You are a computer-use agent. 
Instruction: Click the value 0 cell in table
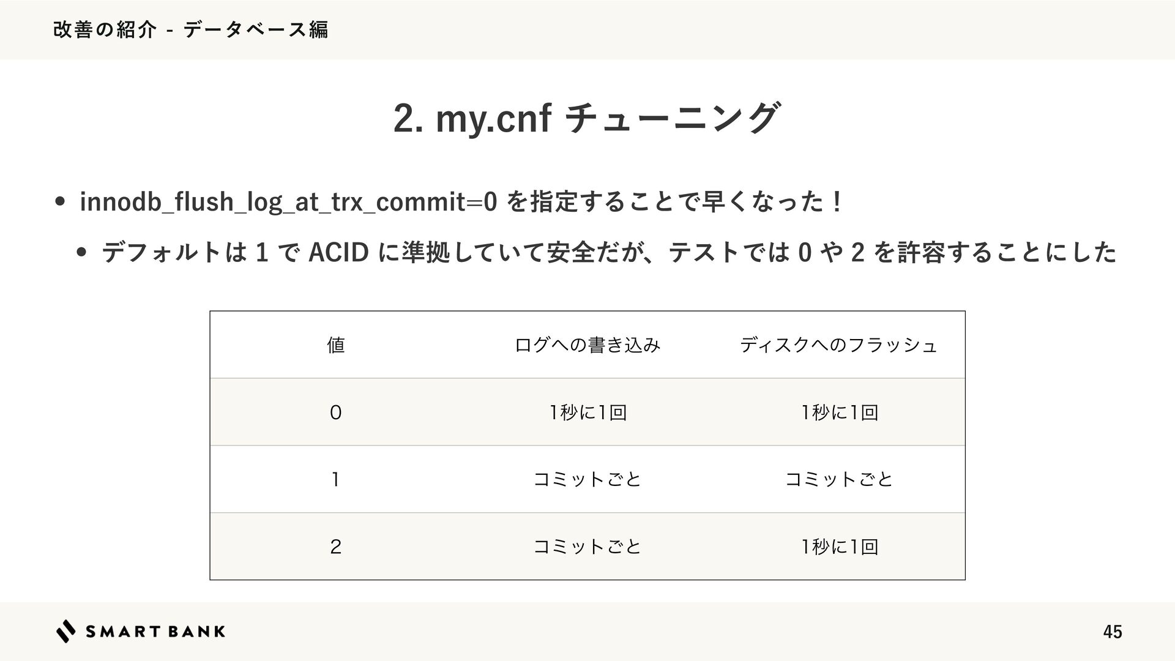pos(335,413)
